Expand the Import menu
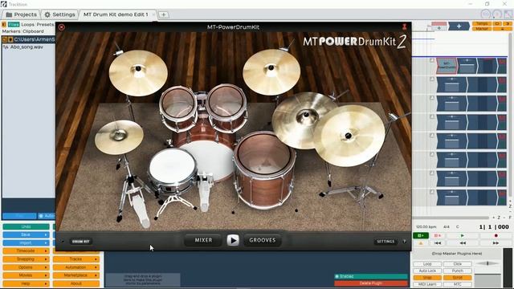This screenshot has height=289, width=514. coord(26,242)
